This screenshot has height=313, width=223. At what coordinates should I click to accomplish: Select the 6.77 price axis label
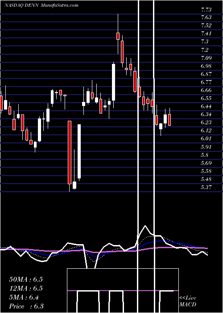pyautogui.click(x=206, y=82)
